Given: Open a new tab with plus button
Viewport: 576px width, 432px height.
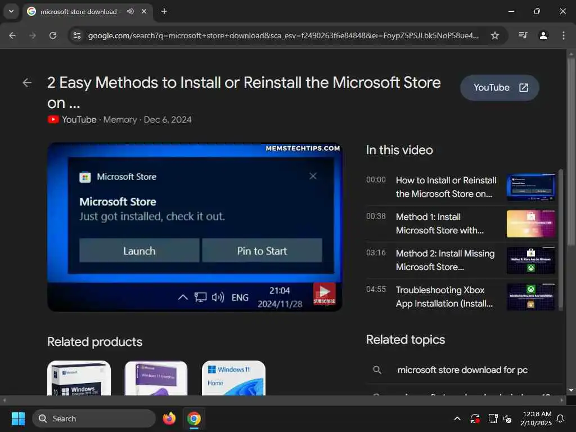Looking at the screenshot, I should click(164, 11).
